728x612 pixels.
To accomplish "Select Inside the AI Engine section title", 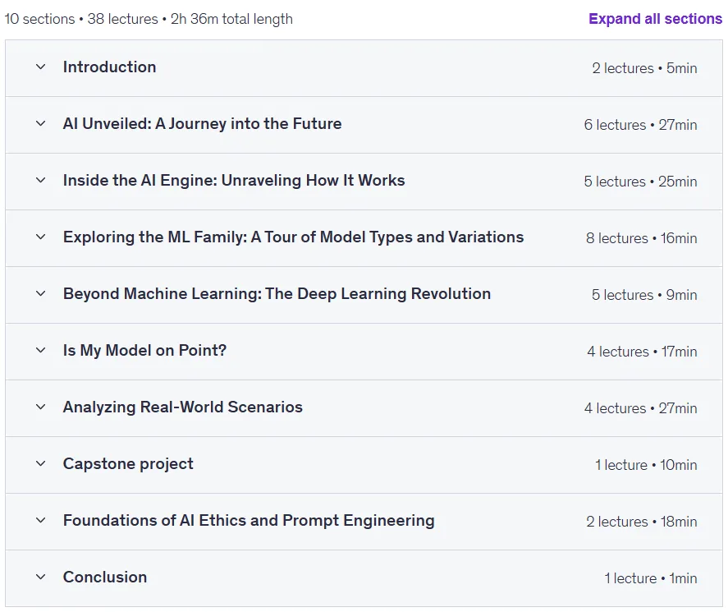I will click(x=234, y=180).
